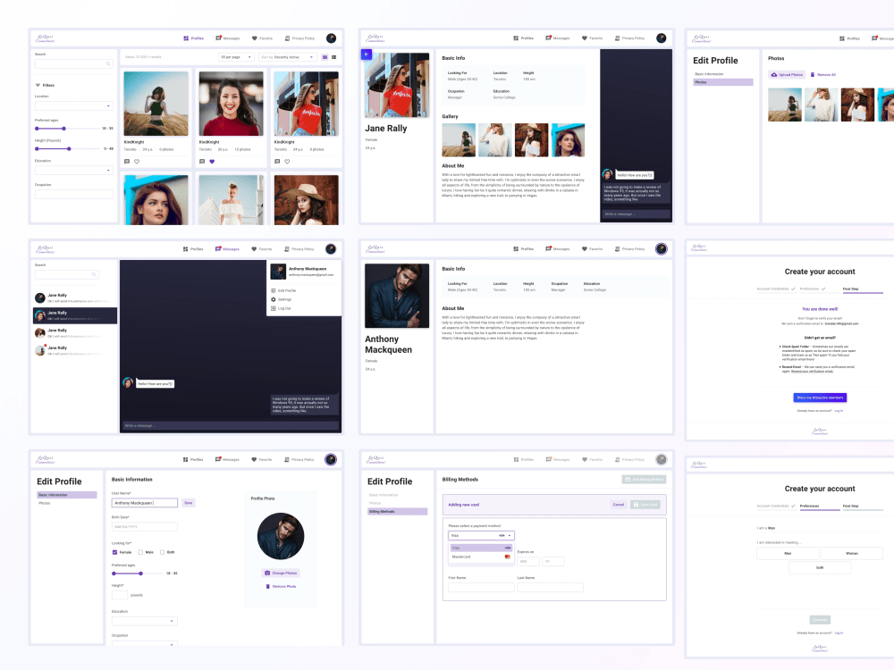Screen dimensions: 894x670
Task: Select Man on Create account Preferences step
Action: pos(788,553)
